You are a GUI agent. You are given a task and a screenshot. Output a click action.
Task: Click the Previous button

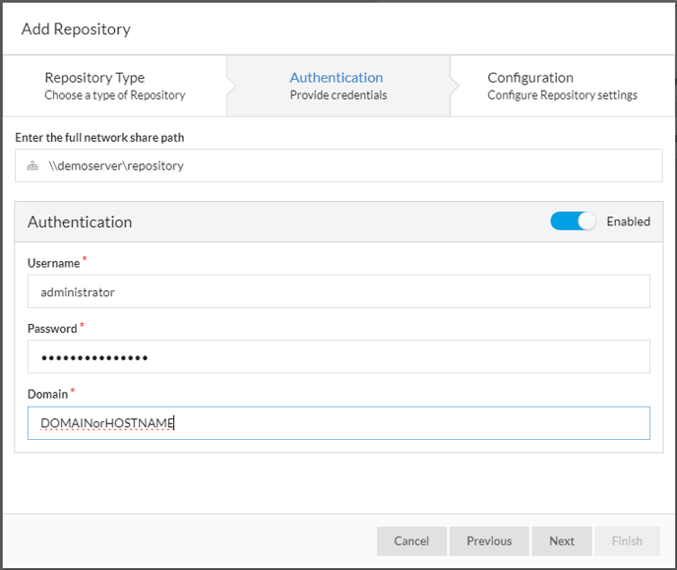pos(489,541)
